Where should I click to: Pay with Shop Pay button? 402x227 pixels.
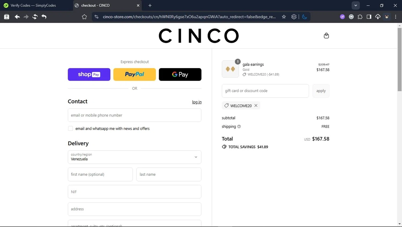click(89, 75)
